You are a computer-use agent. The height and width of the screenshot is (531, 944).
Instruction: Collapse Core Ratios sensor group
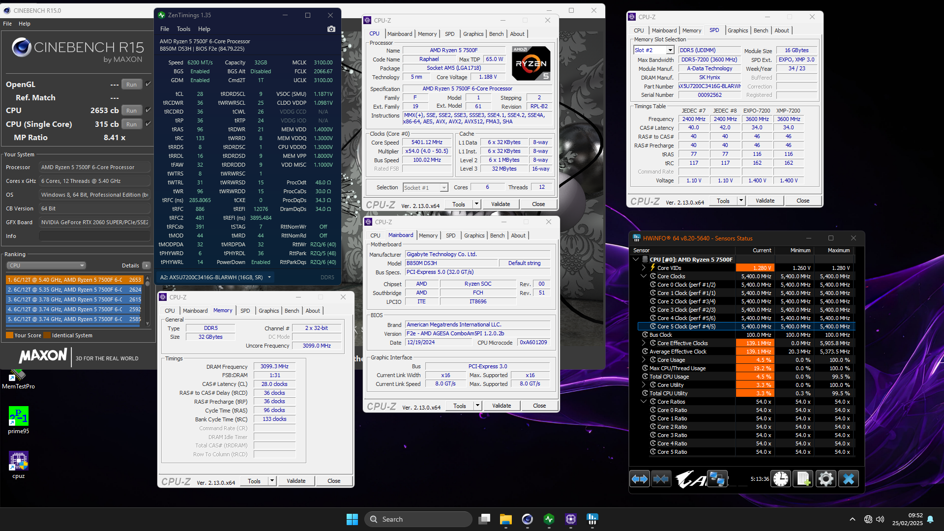coord(644,402)
